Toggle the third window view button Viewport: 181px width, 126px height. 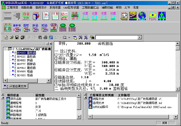point(86,37)
